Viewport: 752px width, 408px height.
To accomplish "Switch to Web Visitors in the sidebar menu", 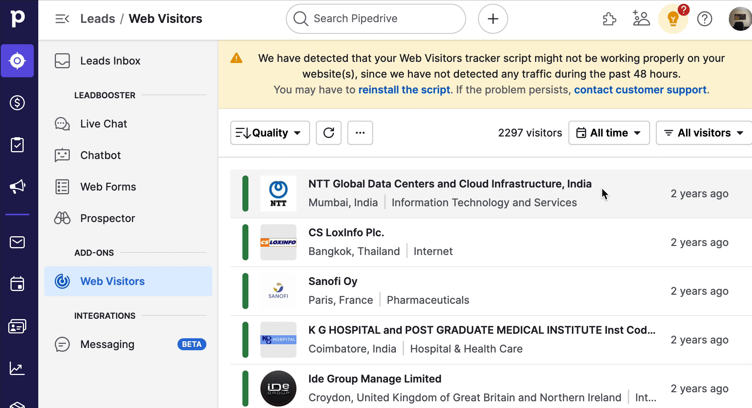I will point(112,281).
